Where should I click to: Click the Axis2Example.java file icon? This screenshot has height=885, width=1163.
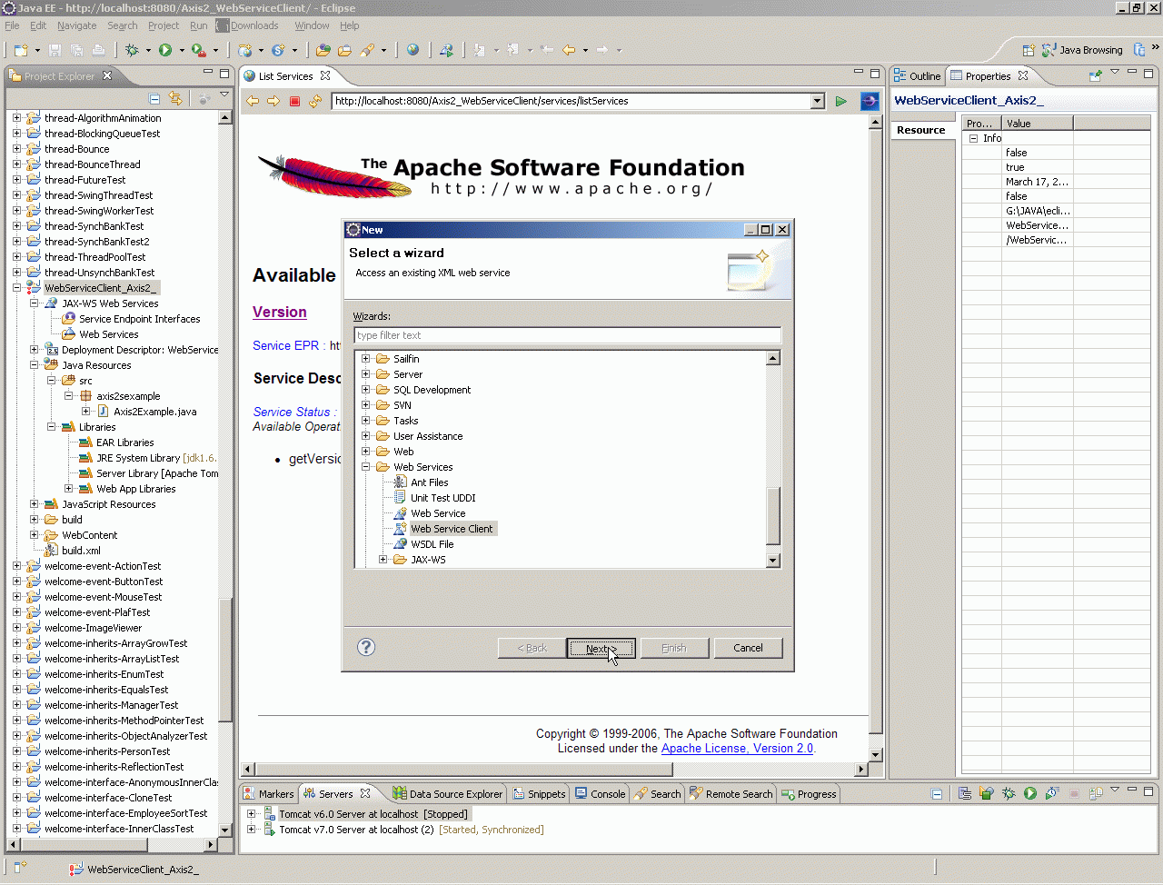point(104,412)
